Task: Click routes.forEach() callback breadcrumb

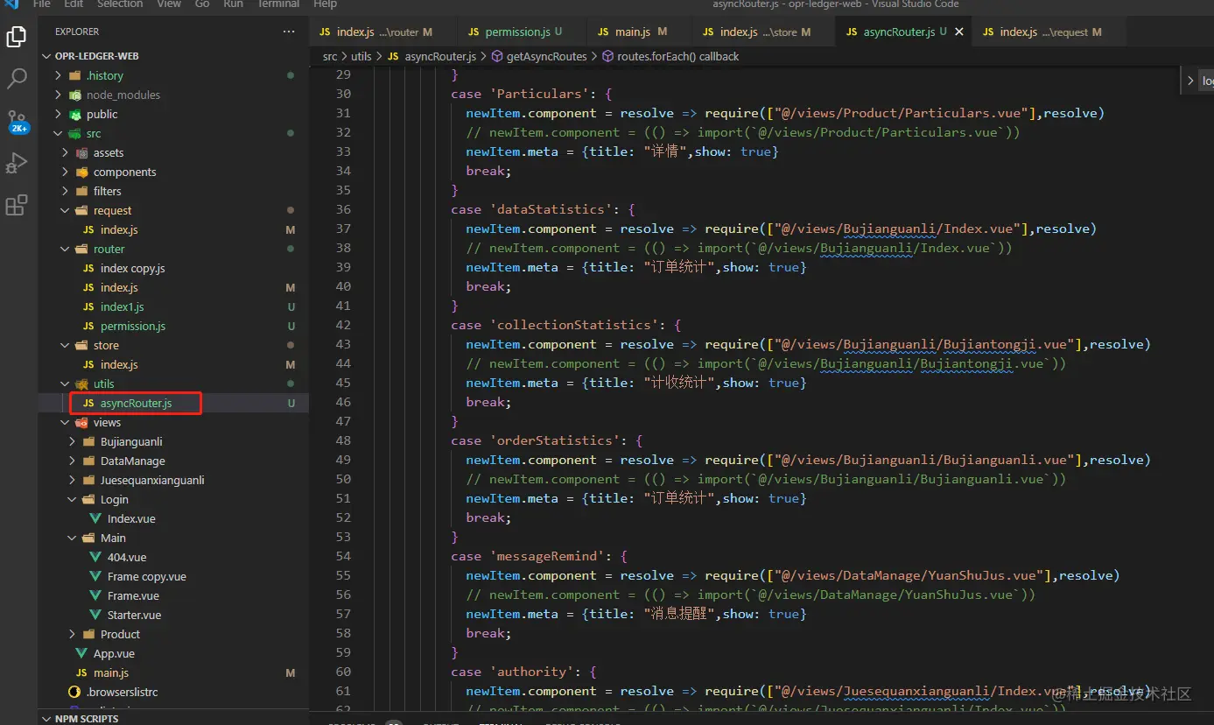Action: (670, 56)
